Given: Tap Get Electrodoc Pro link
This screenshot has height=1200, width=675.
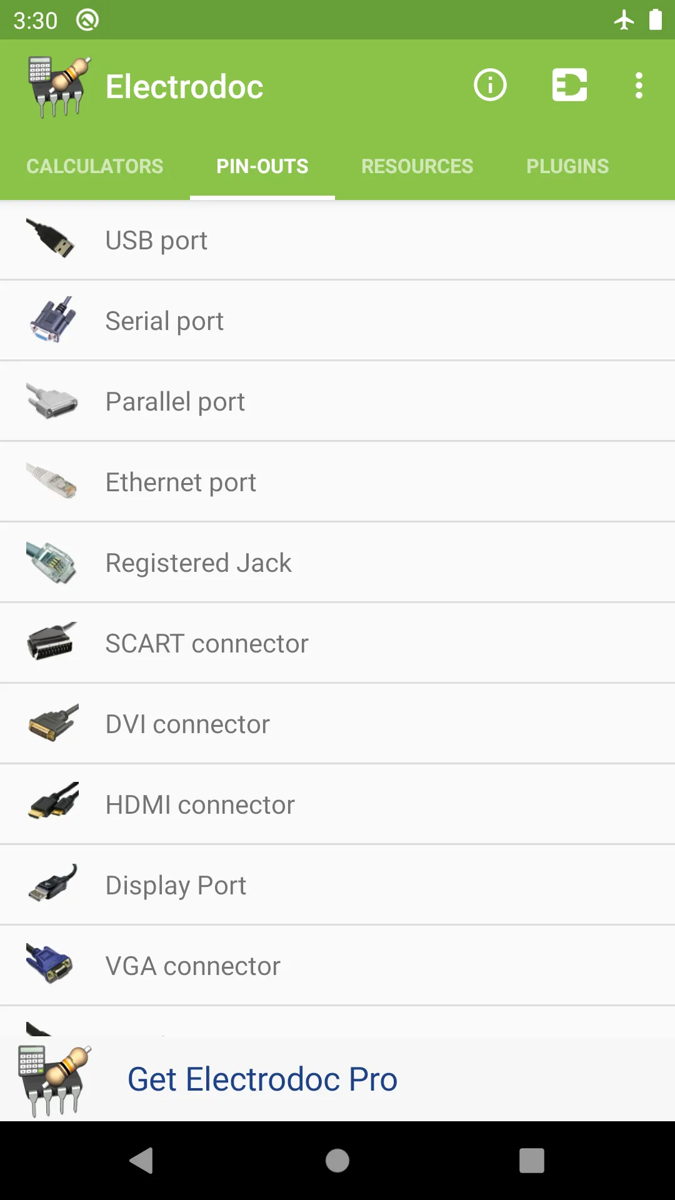Looking at the screenshot, I should click(x=262, y=1079).
